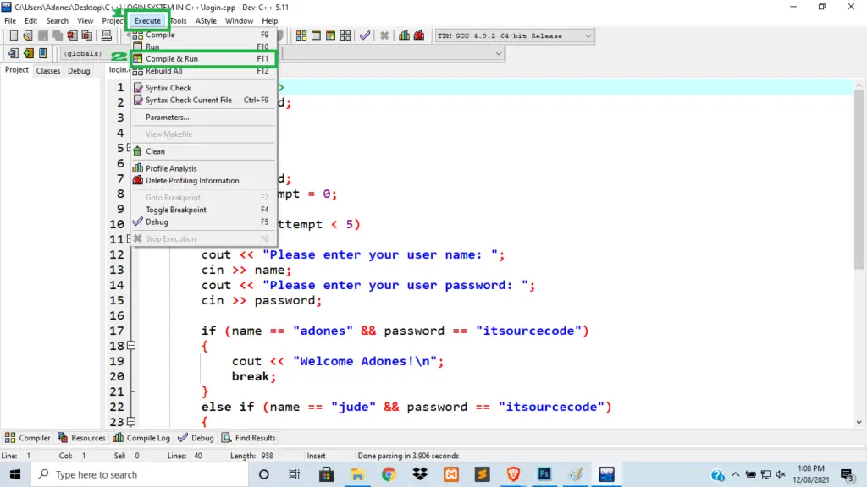
Task: Choose Toggle Breakpoint in the menu
Action: pyautogui.click(x=203, y=210)
